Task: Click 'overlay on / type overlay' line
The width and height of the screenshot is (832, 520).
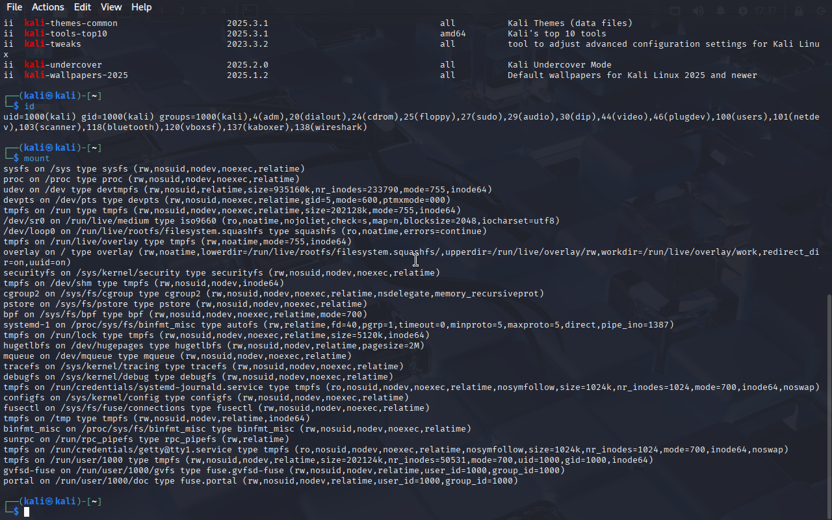Action: tap(411, 257)
